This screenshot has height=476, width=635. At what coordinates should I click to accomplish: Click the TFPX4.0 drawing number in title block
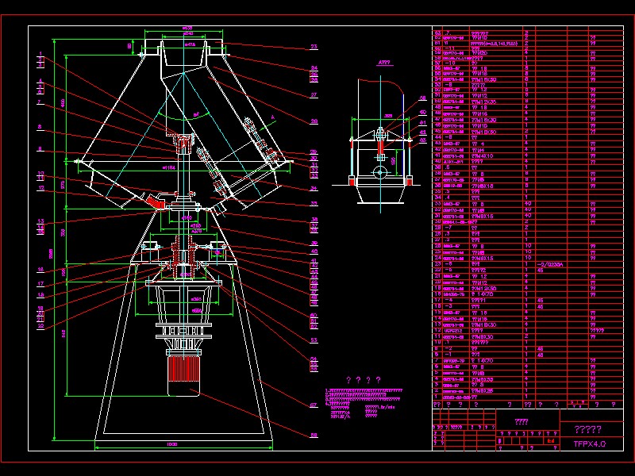pyautogui.click(x=589, y=443)
